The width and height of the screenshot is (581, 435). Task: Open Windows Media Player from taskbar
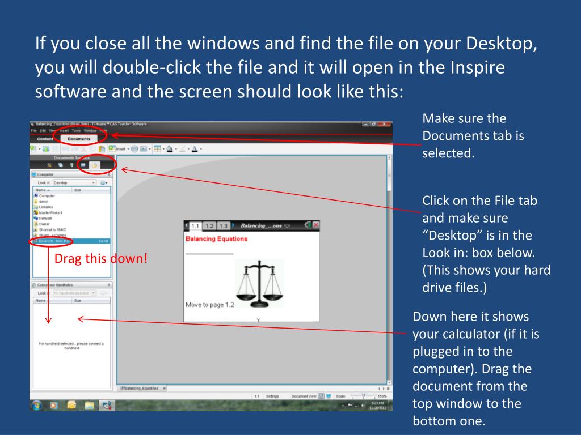click(54, 406)
